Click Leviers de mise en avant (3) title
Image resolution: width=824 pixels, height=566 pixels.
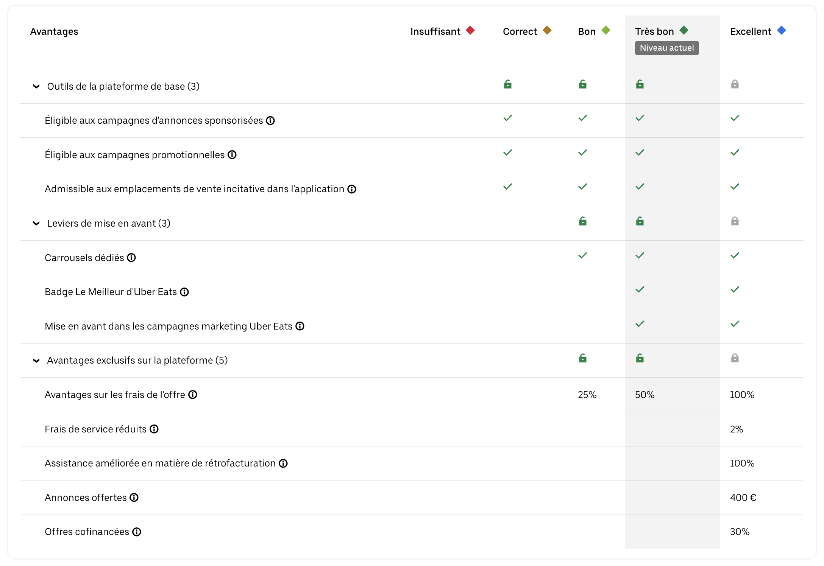[x=109, y=223]
